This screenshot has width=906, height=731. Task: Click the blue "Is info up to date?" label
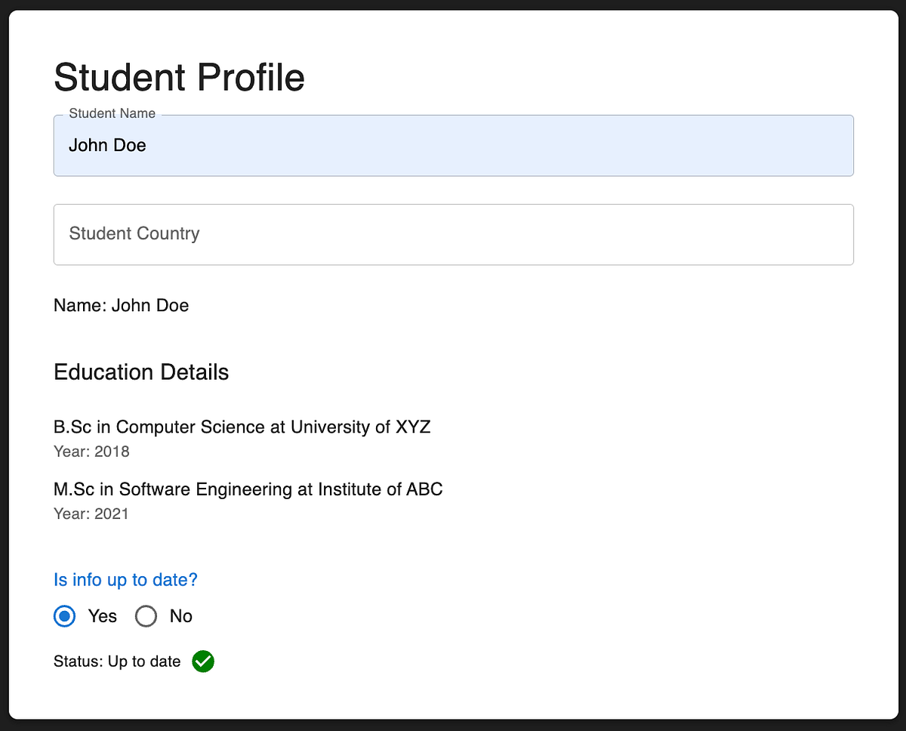(125, 580)
